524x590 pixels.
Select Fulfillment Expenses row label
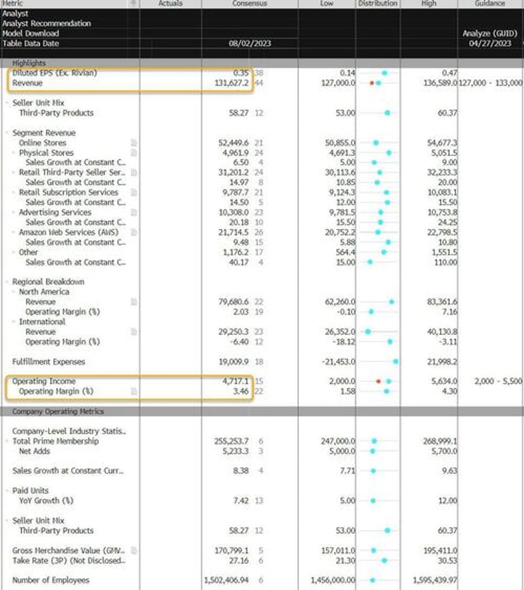click(x=49, y=362)
